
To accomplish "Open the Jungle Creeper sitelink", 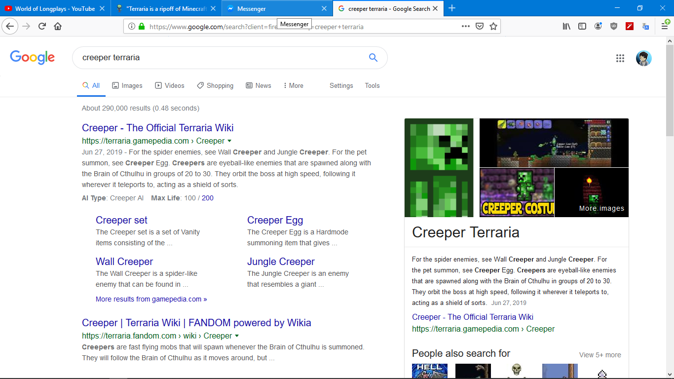I will click(281, 262).
